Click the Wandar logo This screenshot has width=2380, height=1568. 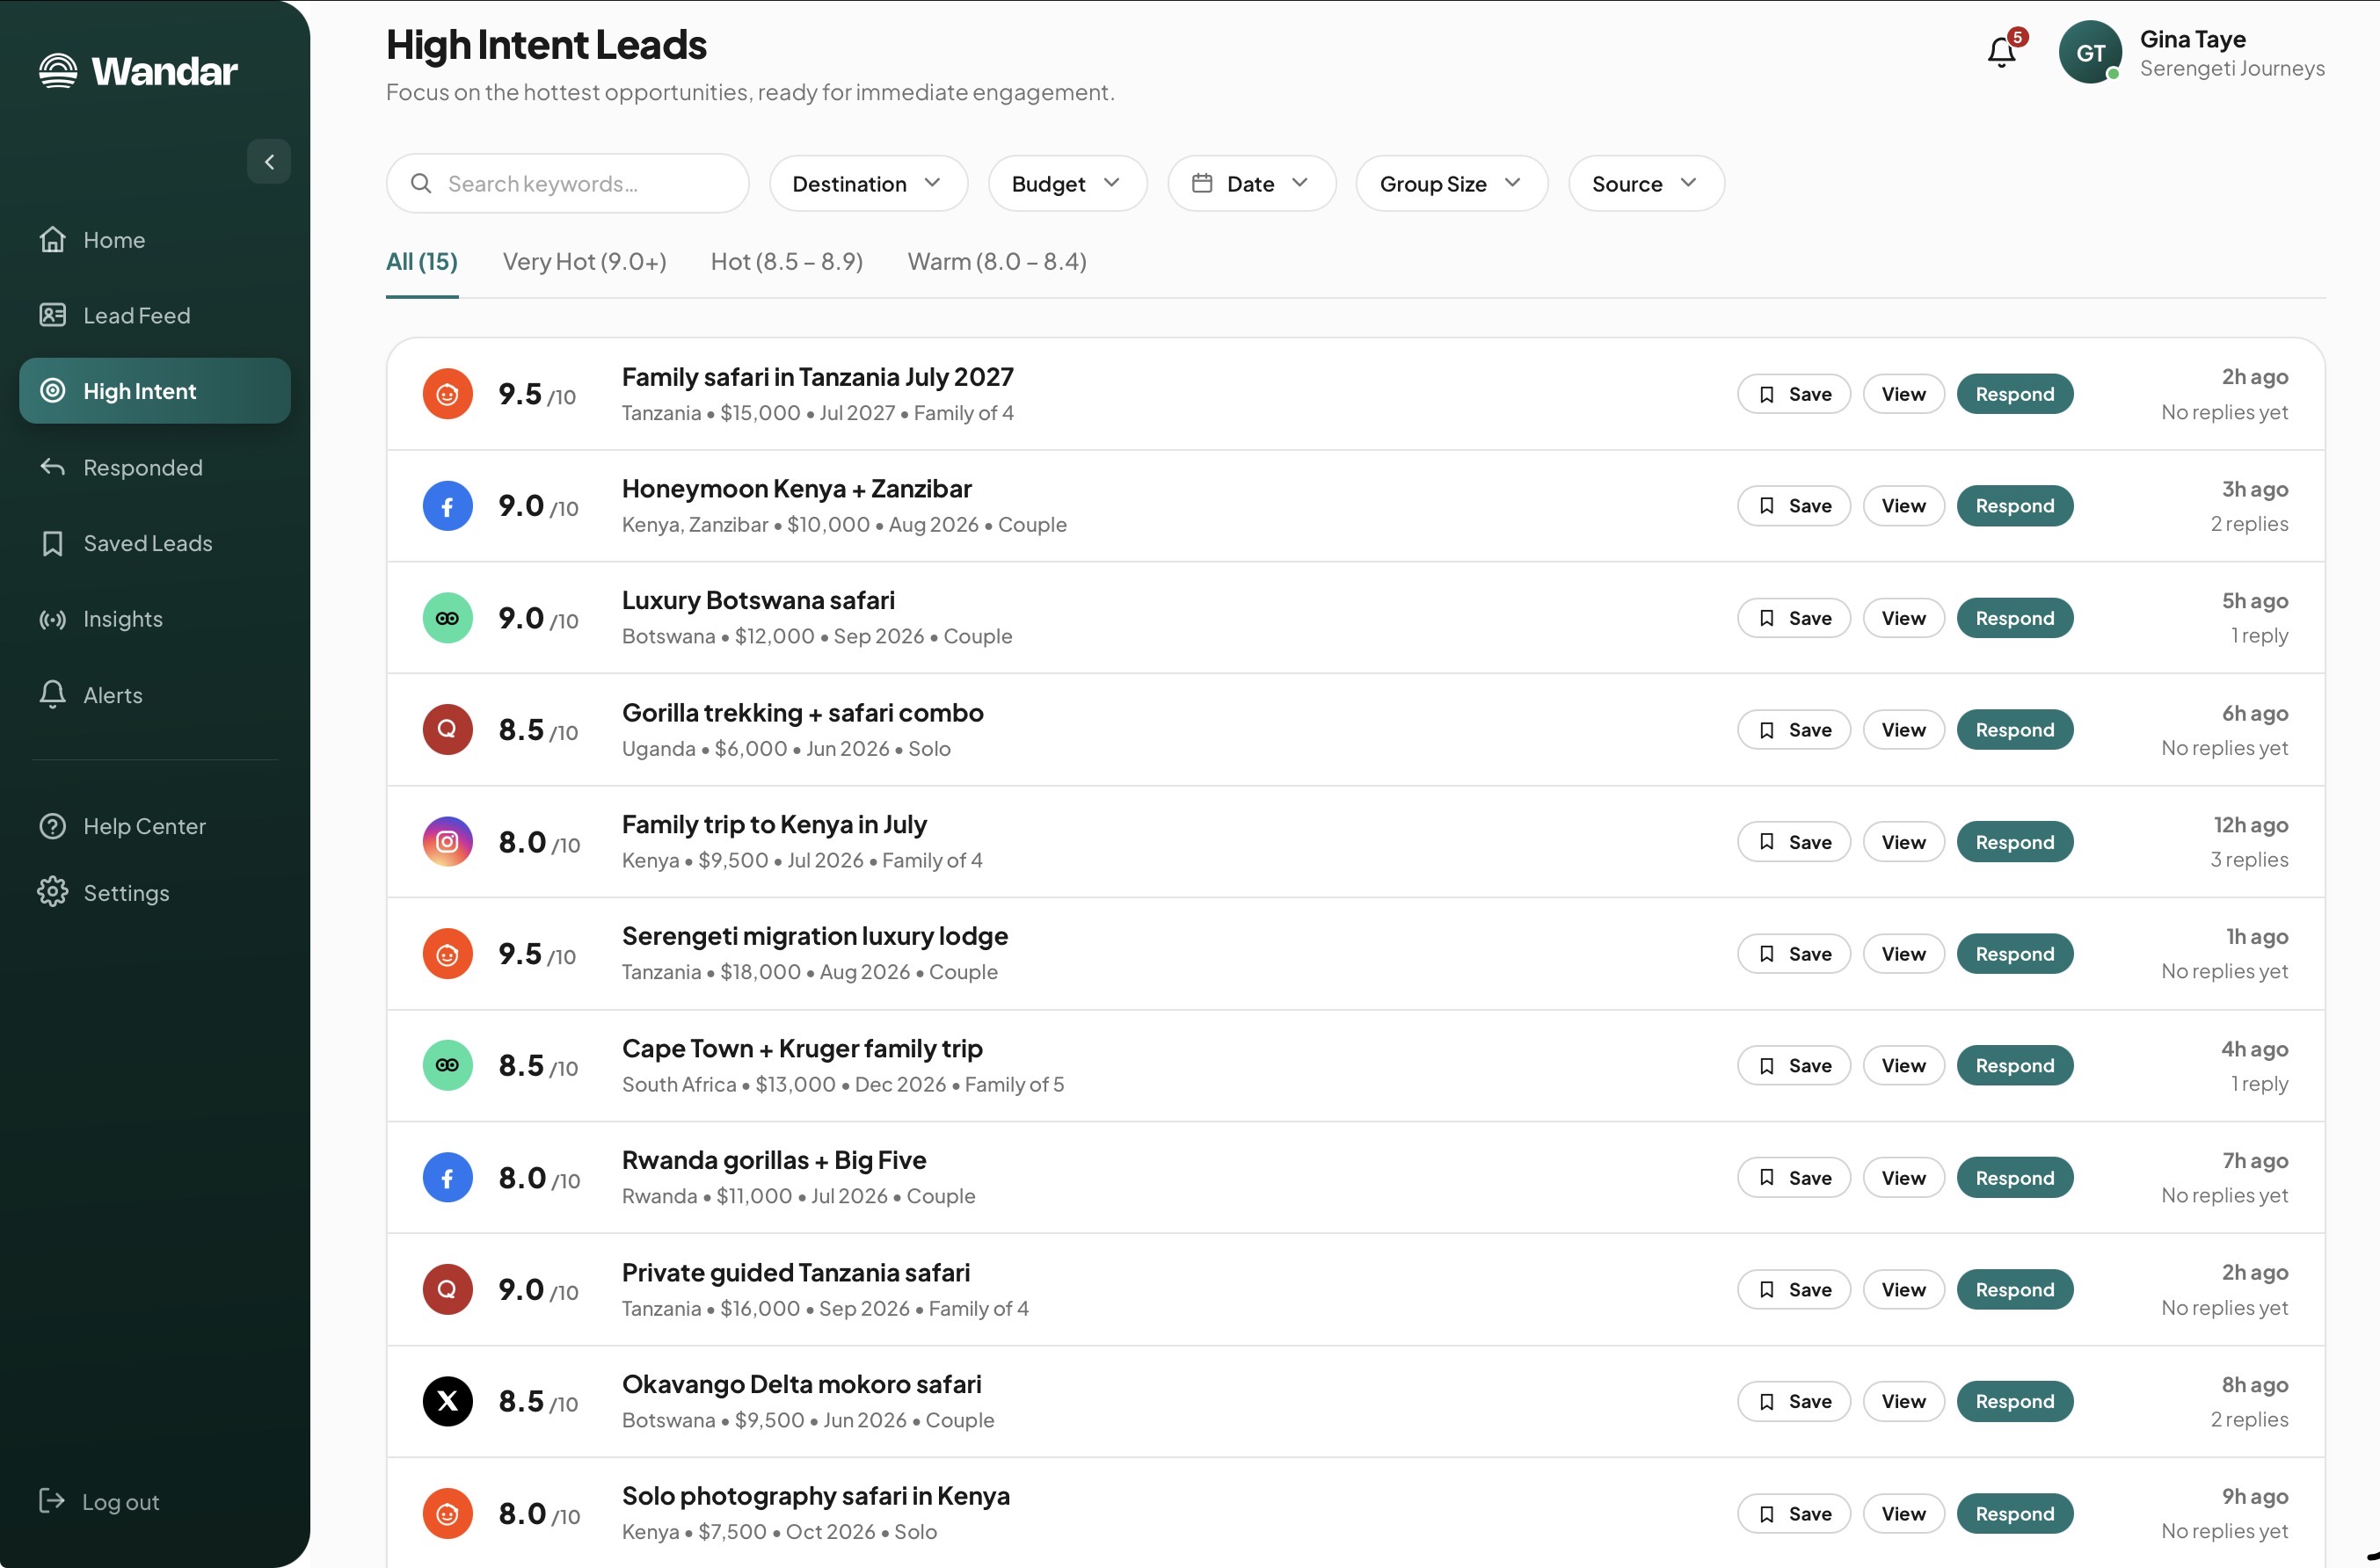coord(138,71)
